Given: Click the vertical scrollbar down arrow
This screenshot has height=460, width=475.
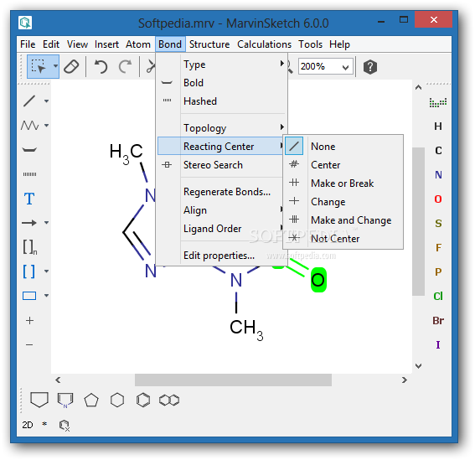Looking at the screenshot, I should tap(418, 366).
